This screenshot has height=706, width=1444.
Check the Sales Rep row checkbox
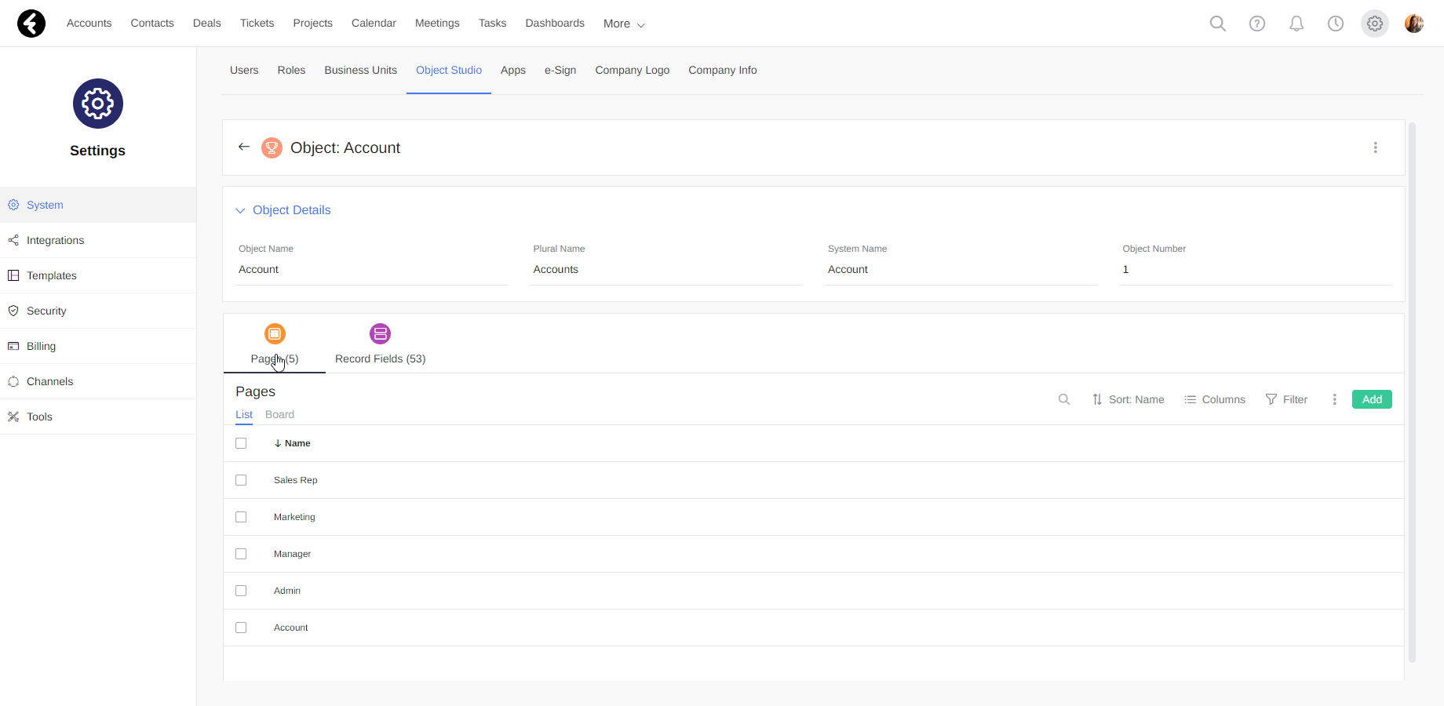(x=241, y=480)
